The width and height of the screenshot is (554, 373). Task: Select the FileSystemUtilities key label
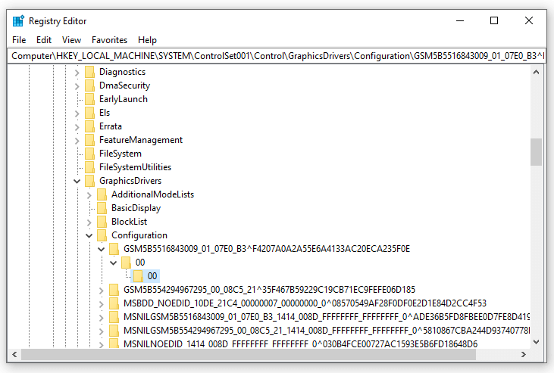click(136, 167)
